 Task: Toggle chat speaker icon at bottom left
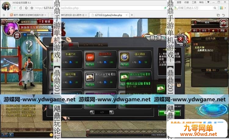coord(11,134)
